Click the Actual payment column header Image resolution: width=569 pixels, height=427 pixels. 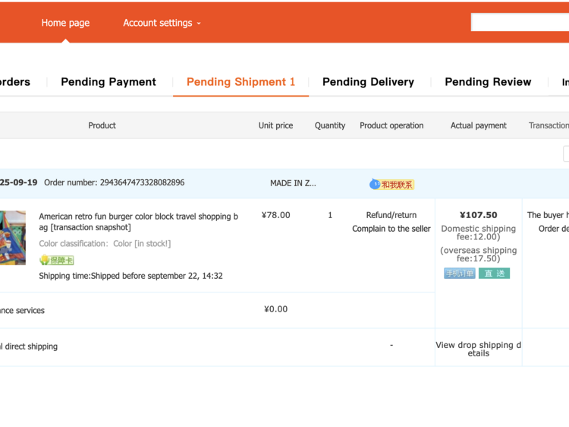coord(478,125)
